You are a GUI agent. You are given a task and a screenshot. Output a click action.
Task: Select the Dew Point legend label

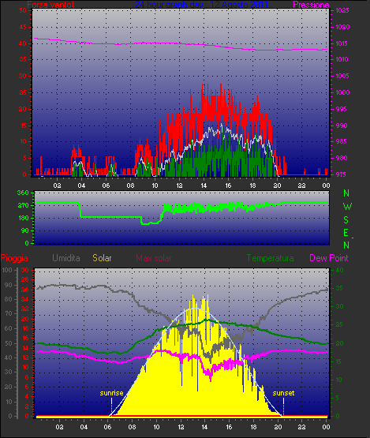point(329,258)
